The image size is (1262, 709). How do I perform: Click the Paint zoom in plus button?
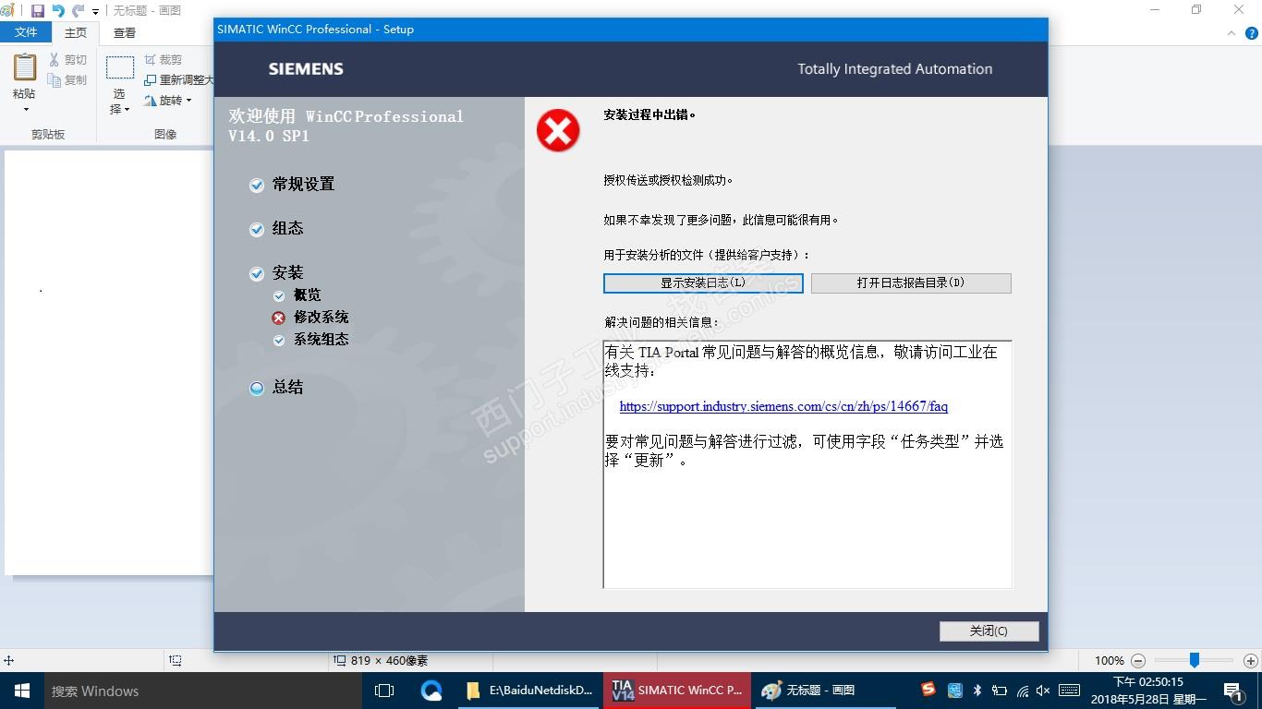[1250, 661]
